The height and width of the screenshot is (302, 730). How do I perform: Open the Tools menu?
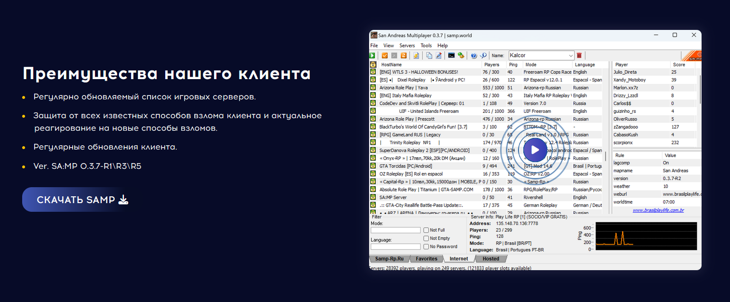426,45
